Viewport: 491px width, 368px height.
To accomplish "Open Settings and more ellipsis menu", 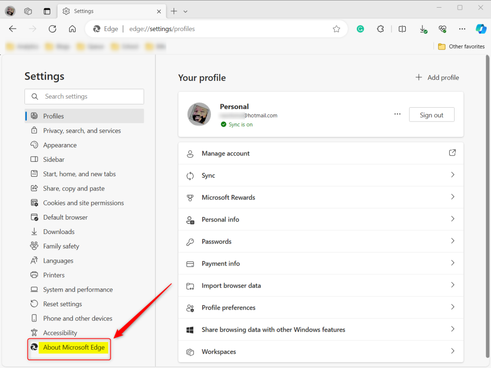I will tap(462, 29).
